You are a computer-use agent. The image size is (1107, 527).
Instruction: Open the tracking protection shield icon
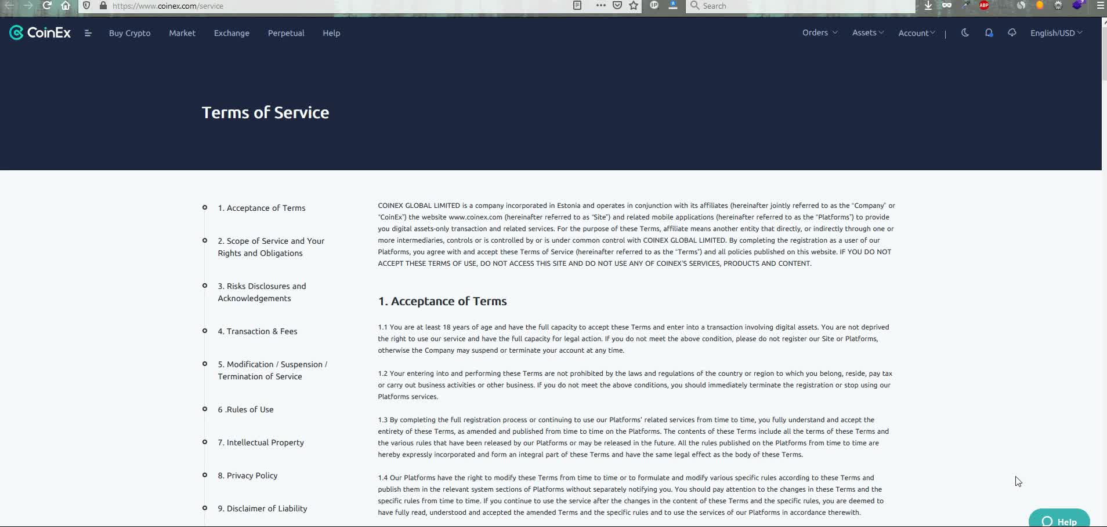click(86, 6)
